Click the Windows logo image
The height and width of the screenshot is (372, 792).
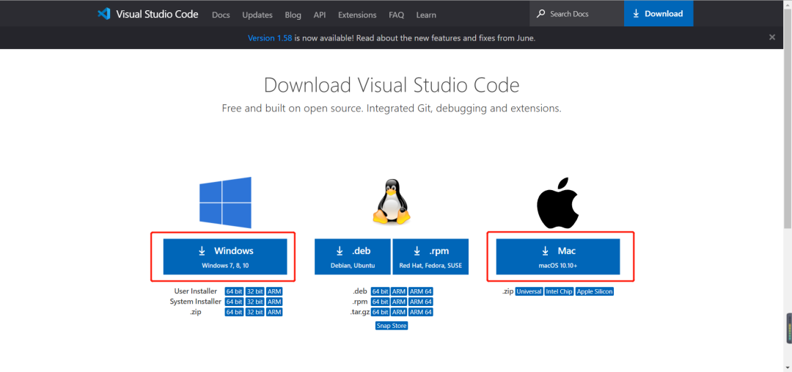point(225,203)
